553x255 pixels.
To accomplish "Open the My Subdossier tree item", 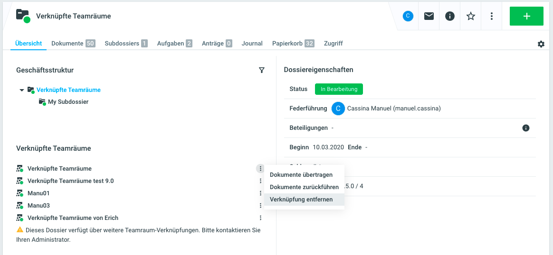I will pyautogui.click(x=68, y=102).
